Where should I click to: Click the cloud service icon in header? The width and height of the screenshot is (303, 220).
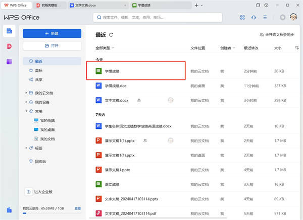pos(254,17)
